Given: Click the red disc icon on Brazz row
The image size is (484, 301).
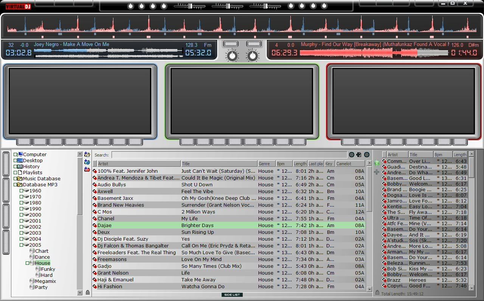Looking at the screenshot, I should pyautogui.click(x=385, y=280).
